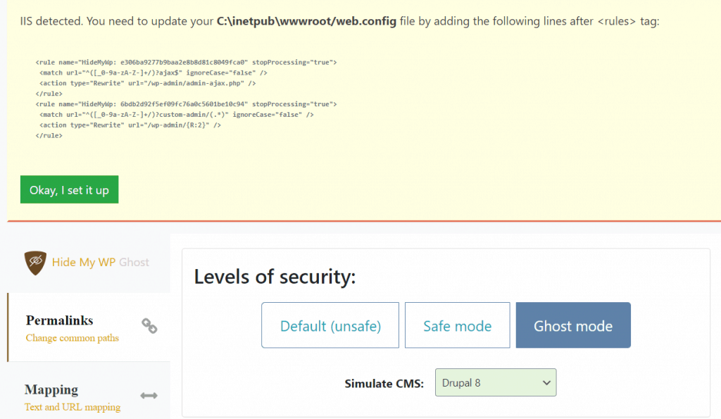Open the Permalinks settings tab
The height and width of the screenshot is (419, 721).
(x=89, y=327)
